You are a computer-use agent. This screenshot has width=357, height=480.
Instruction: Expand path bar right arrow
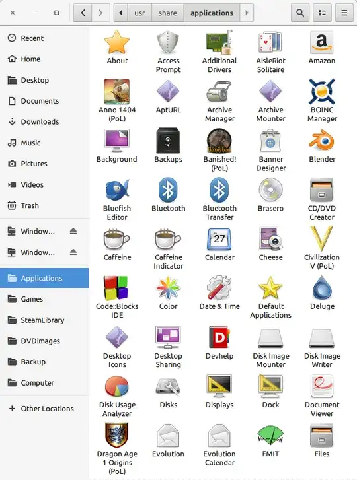click(247, 13)
